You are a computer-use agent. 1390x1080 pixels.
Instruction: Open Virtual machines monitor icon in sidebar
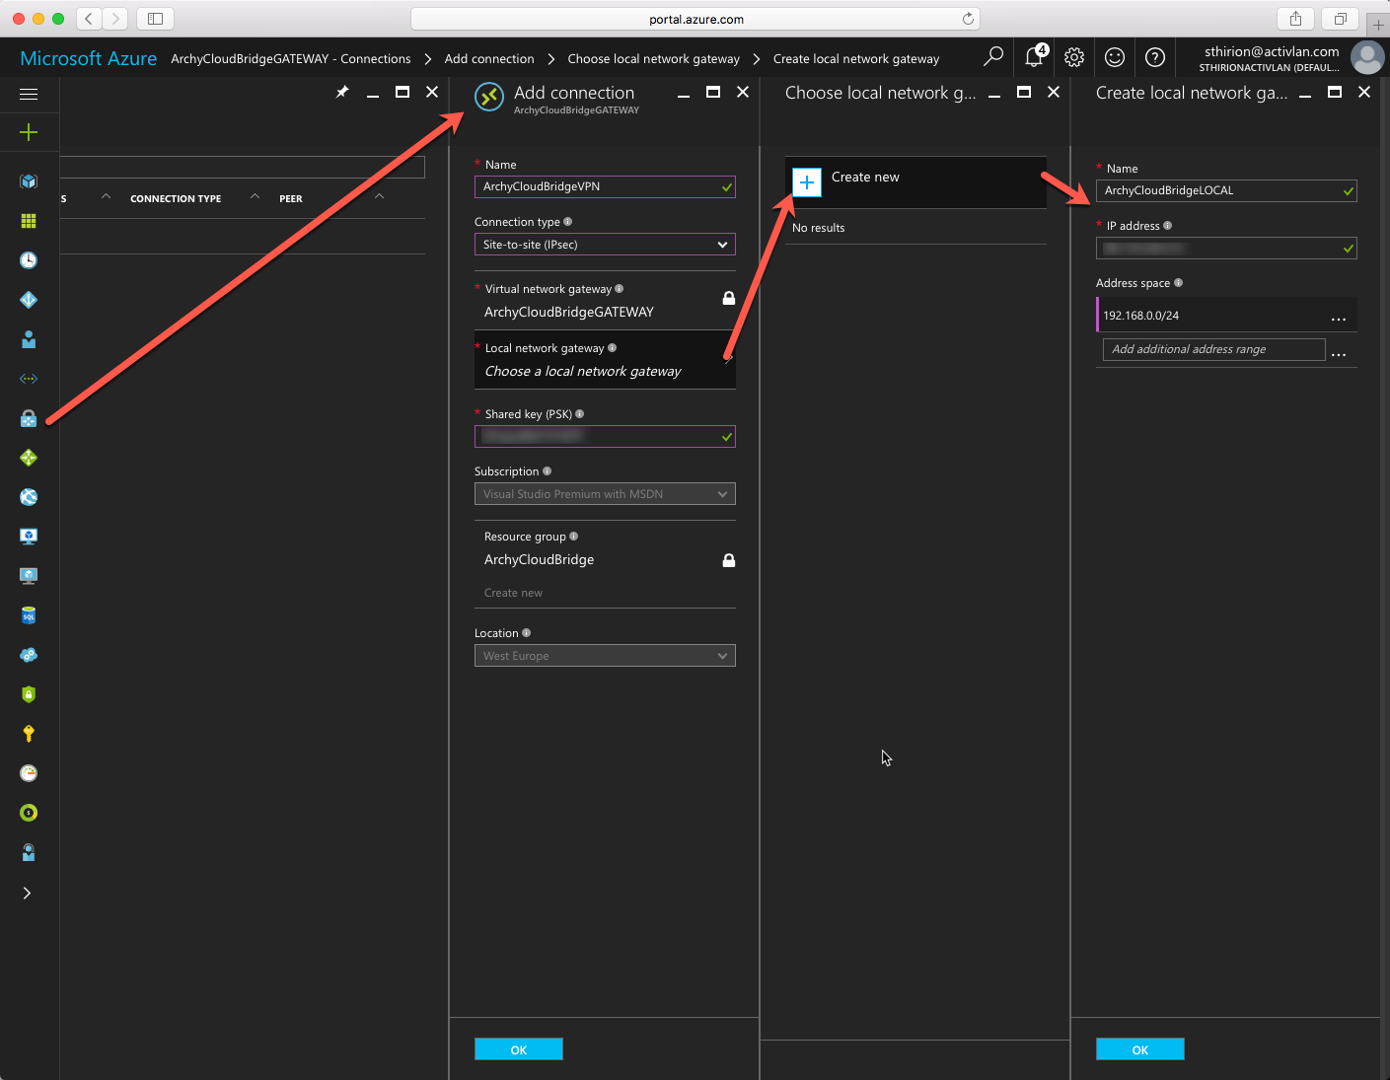tap(29, 537)
